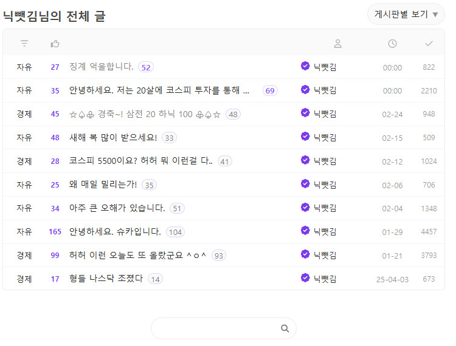The width and height of the screenshot is (456, 346).
Task: Open post 코스피 5500이요? 허허 뭐 이런걸 다..
Action: 141,161
